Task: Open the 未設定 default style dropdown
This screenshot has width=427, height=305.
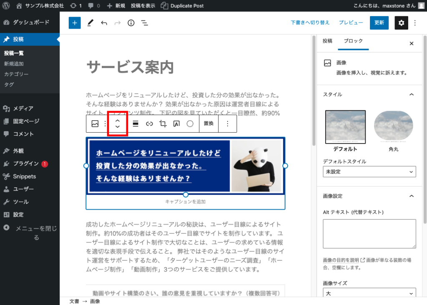Action: point(369,171)
